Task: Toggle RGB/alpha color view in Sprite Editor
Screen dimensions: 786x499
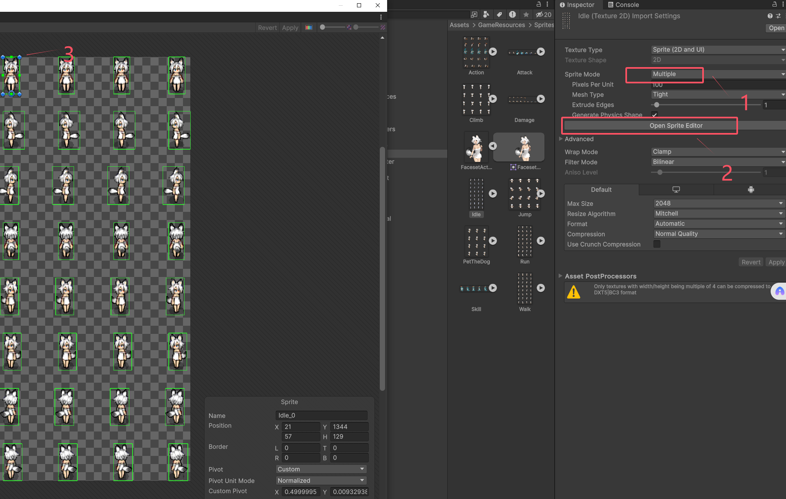Action: pos(309,28)
